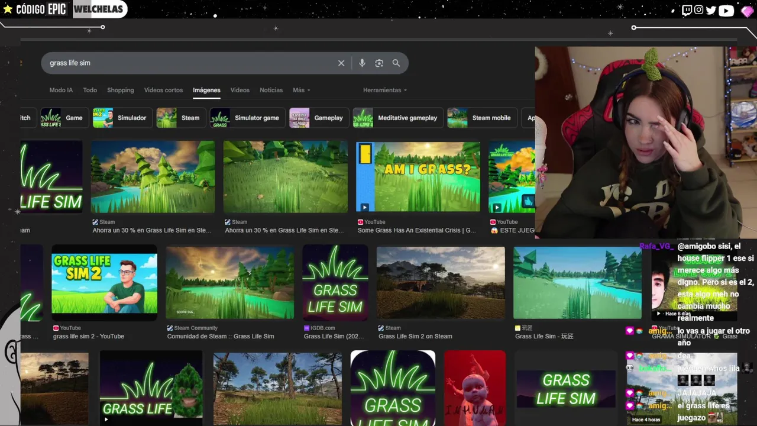Expand the Herramientas tools dropdown
757x426 pixels.
click(x=385, y=90)
